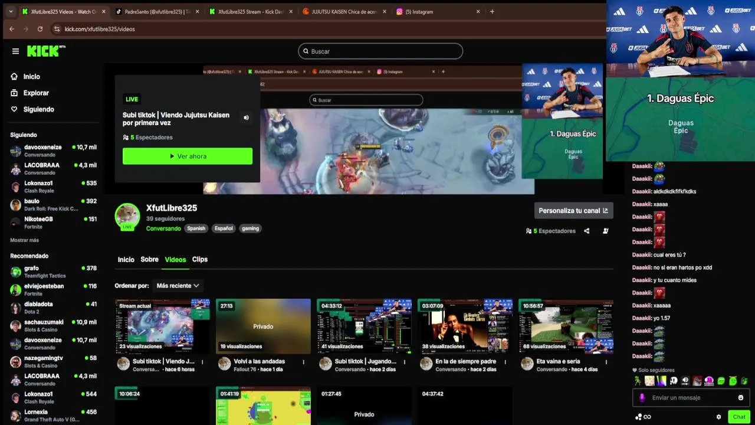This screenshot has height=425, width=755.
Task: Open the Más reciente sort dropdown
Action: pyautogui.click(x=178, y=286)
